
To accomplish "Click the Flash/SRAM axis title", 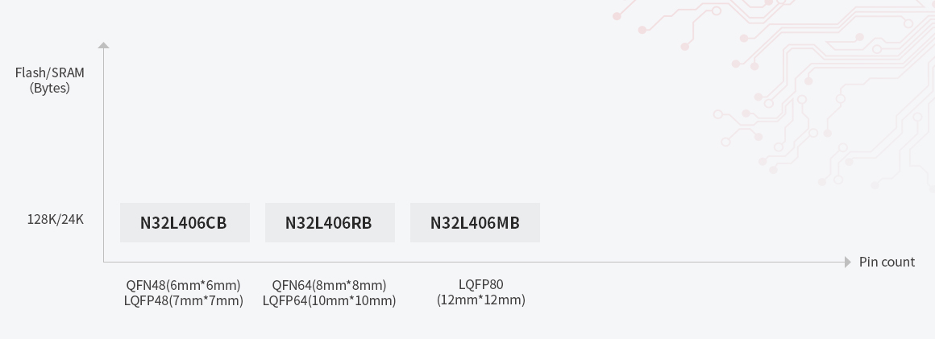I will [50, 72].
